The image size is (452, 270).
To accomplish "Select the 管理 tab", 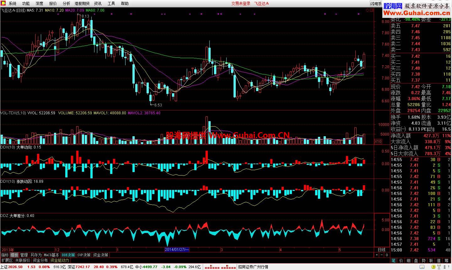I will [x=24, y=255].
